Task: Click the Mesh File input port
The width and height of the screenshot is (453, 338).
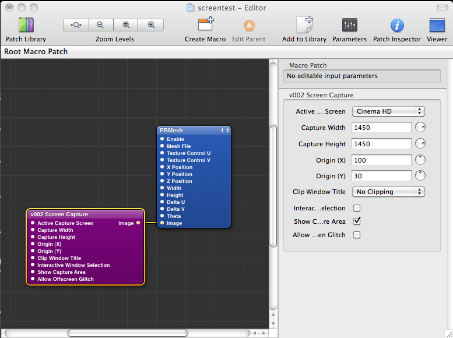Action: [x=162, y=146]
